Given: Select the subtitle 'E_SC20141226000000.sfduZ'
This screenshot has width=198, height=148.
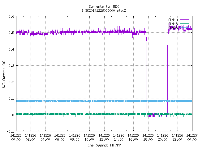Looking at the screenshot, I should [x=104, y=10].
